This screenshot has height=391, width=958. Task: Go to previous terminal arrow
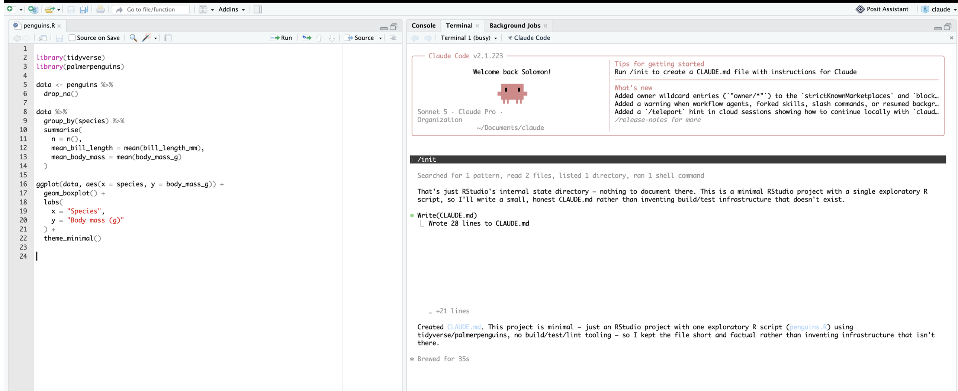click(x=415, y=38)
